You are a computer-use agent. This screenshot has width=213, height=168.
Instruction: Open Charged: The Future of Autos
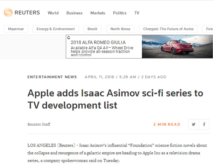(x=168, y=29)
